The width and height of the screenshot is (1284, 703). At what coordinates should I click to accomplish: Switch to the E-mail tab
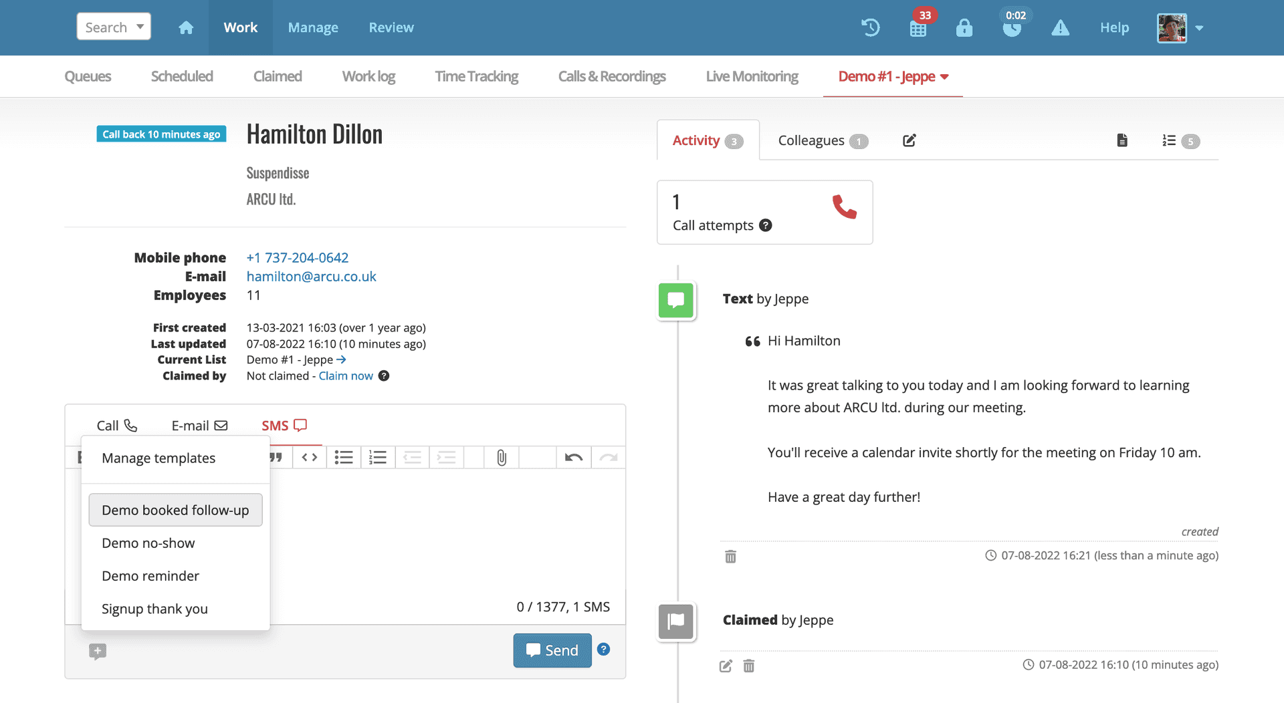[199, 426]
